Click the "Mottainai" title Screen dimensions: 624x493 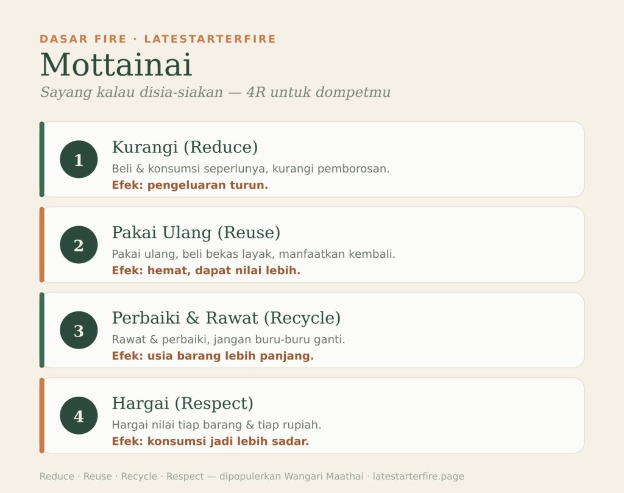pyautogui.click(x=116, y=65)
